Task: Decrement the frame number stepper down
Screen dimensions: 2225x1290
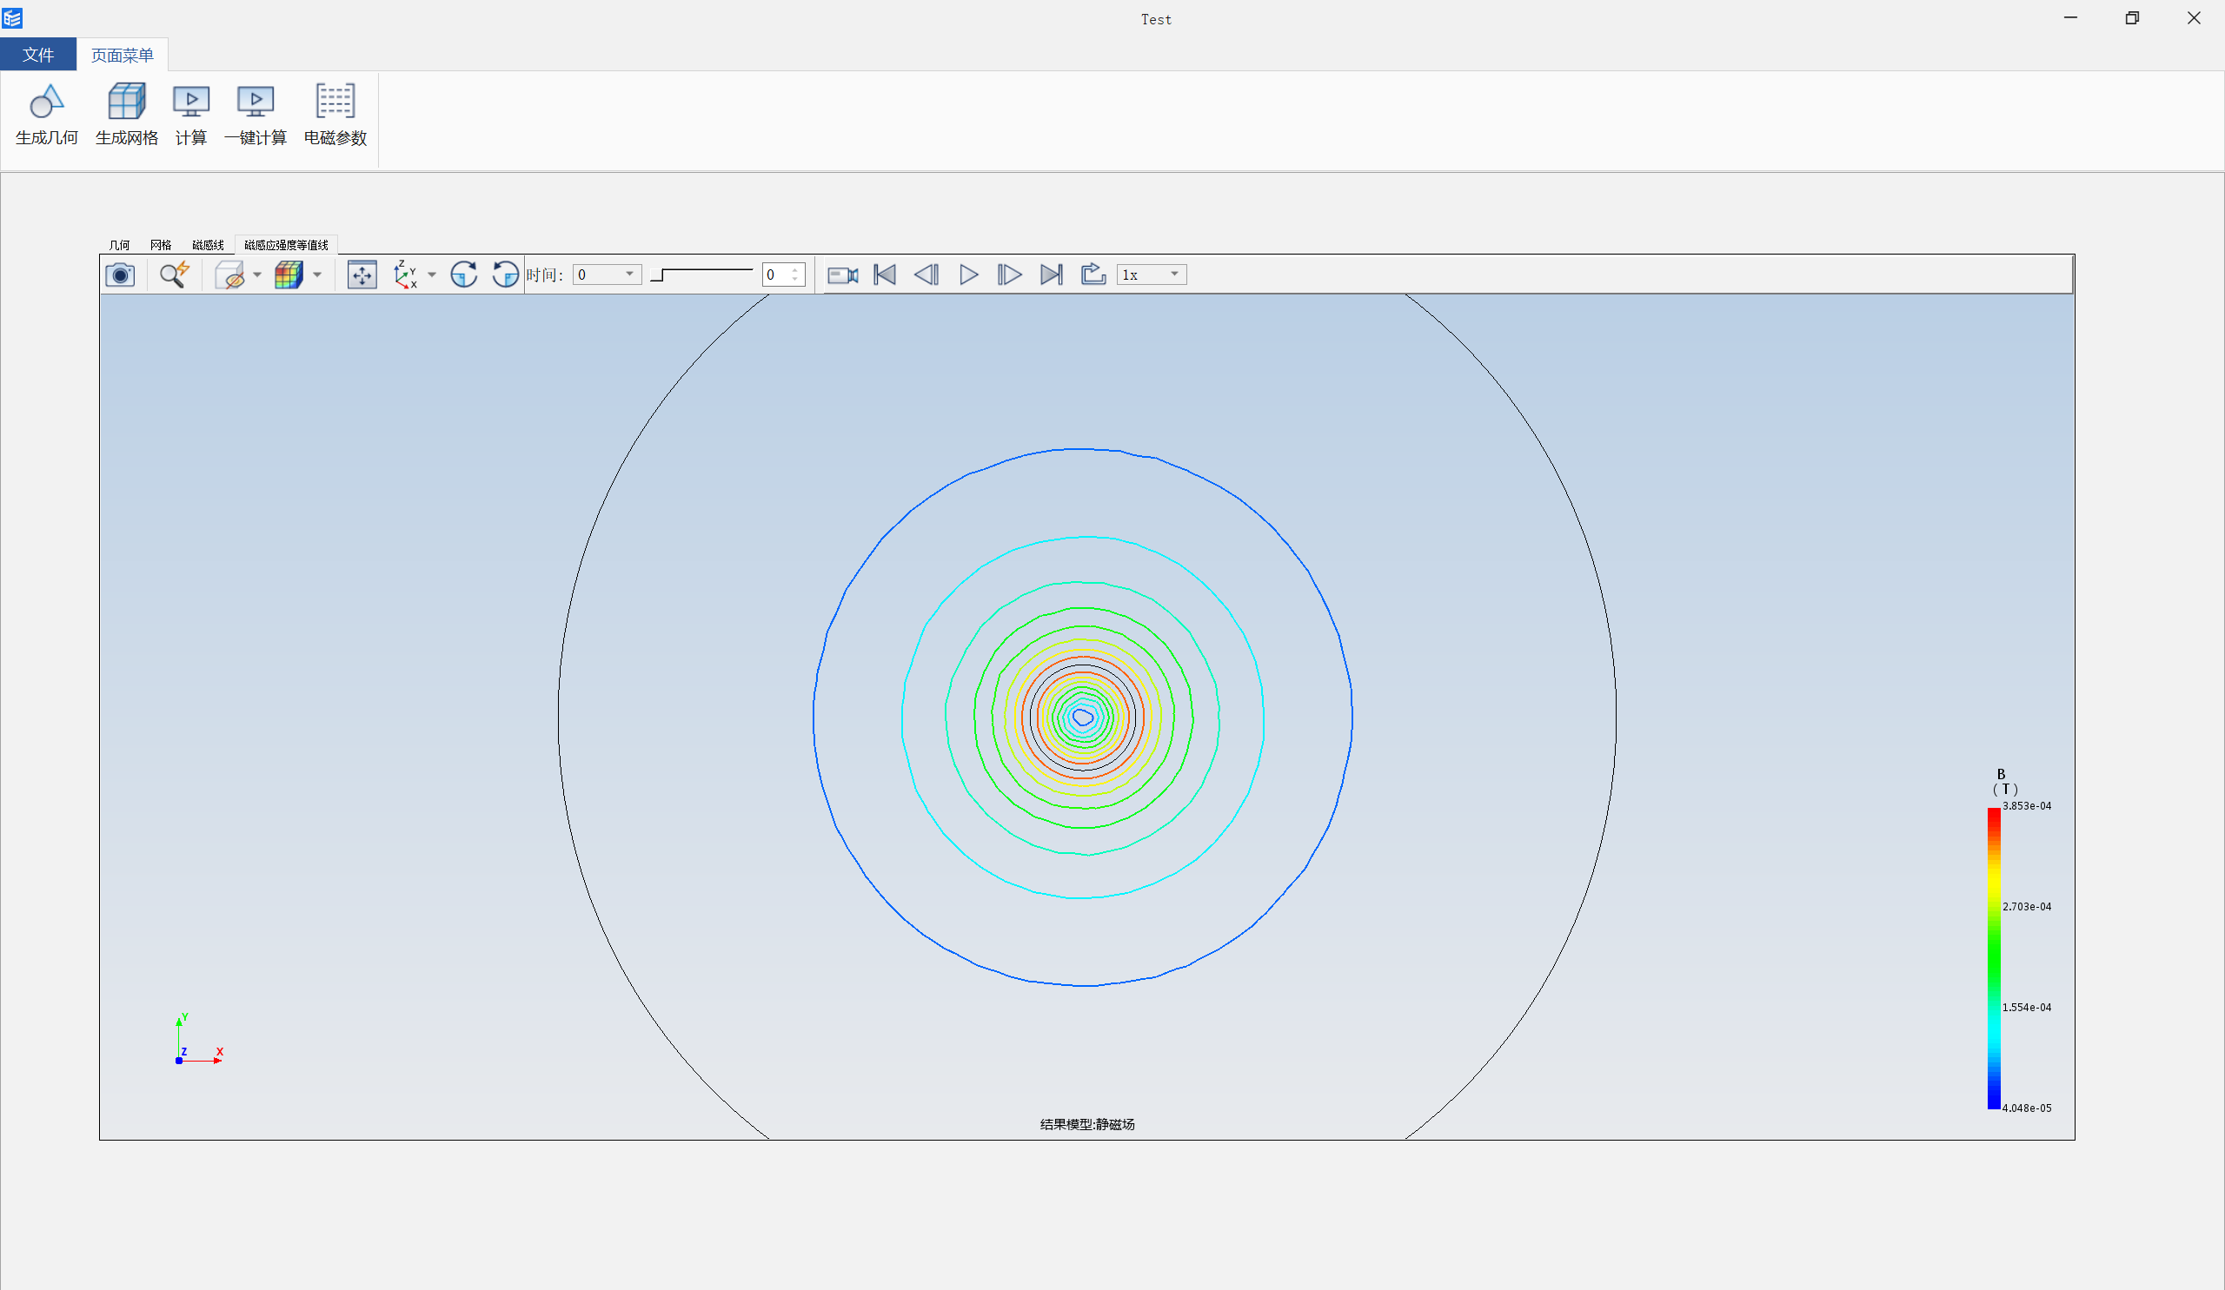Action: 795,280
